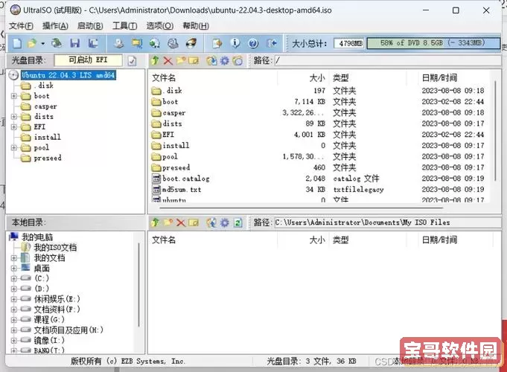This screenshot has height=372, width=507.
Task: Sort local file list by 文件名 column
Action: coord(213,240)
